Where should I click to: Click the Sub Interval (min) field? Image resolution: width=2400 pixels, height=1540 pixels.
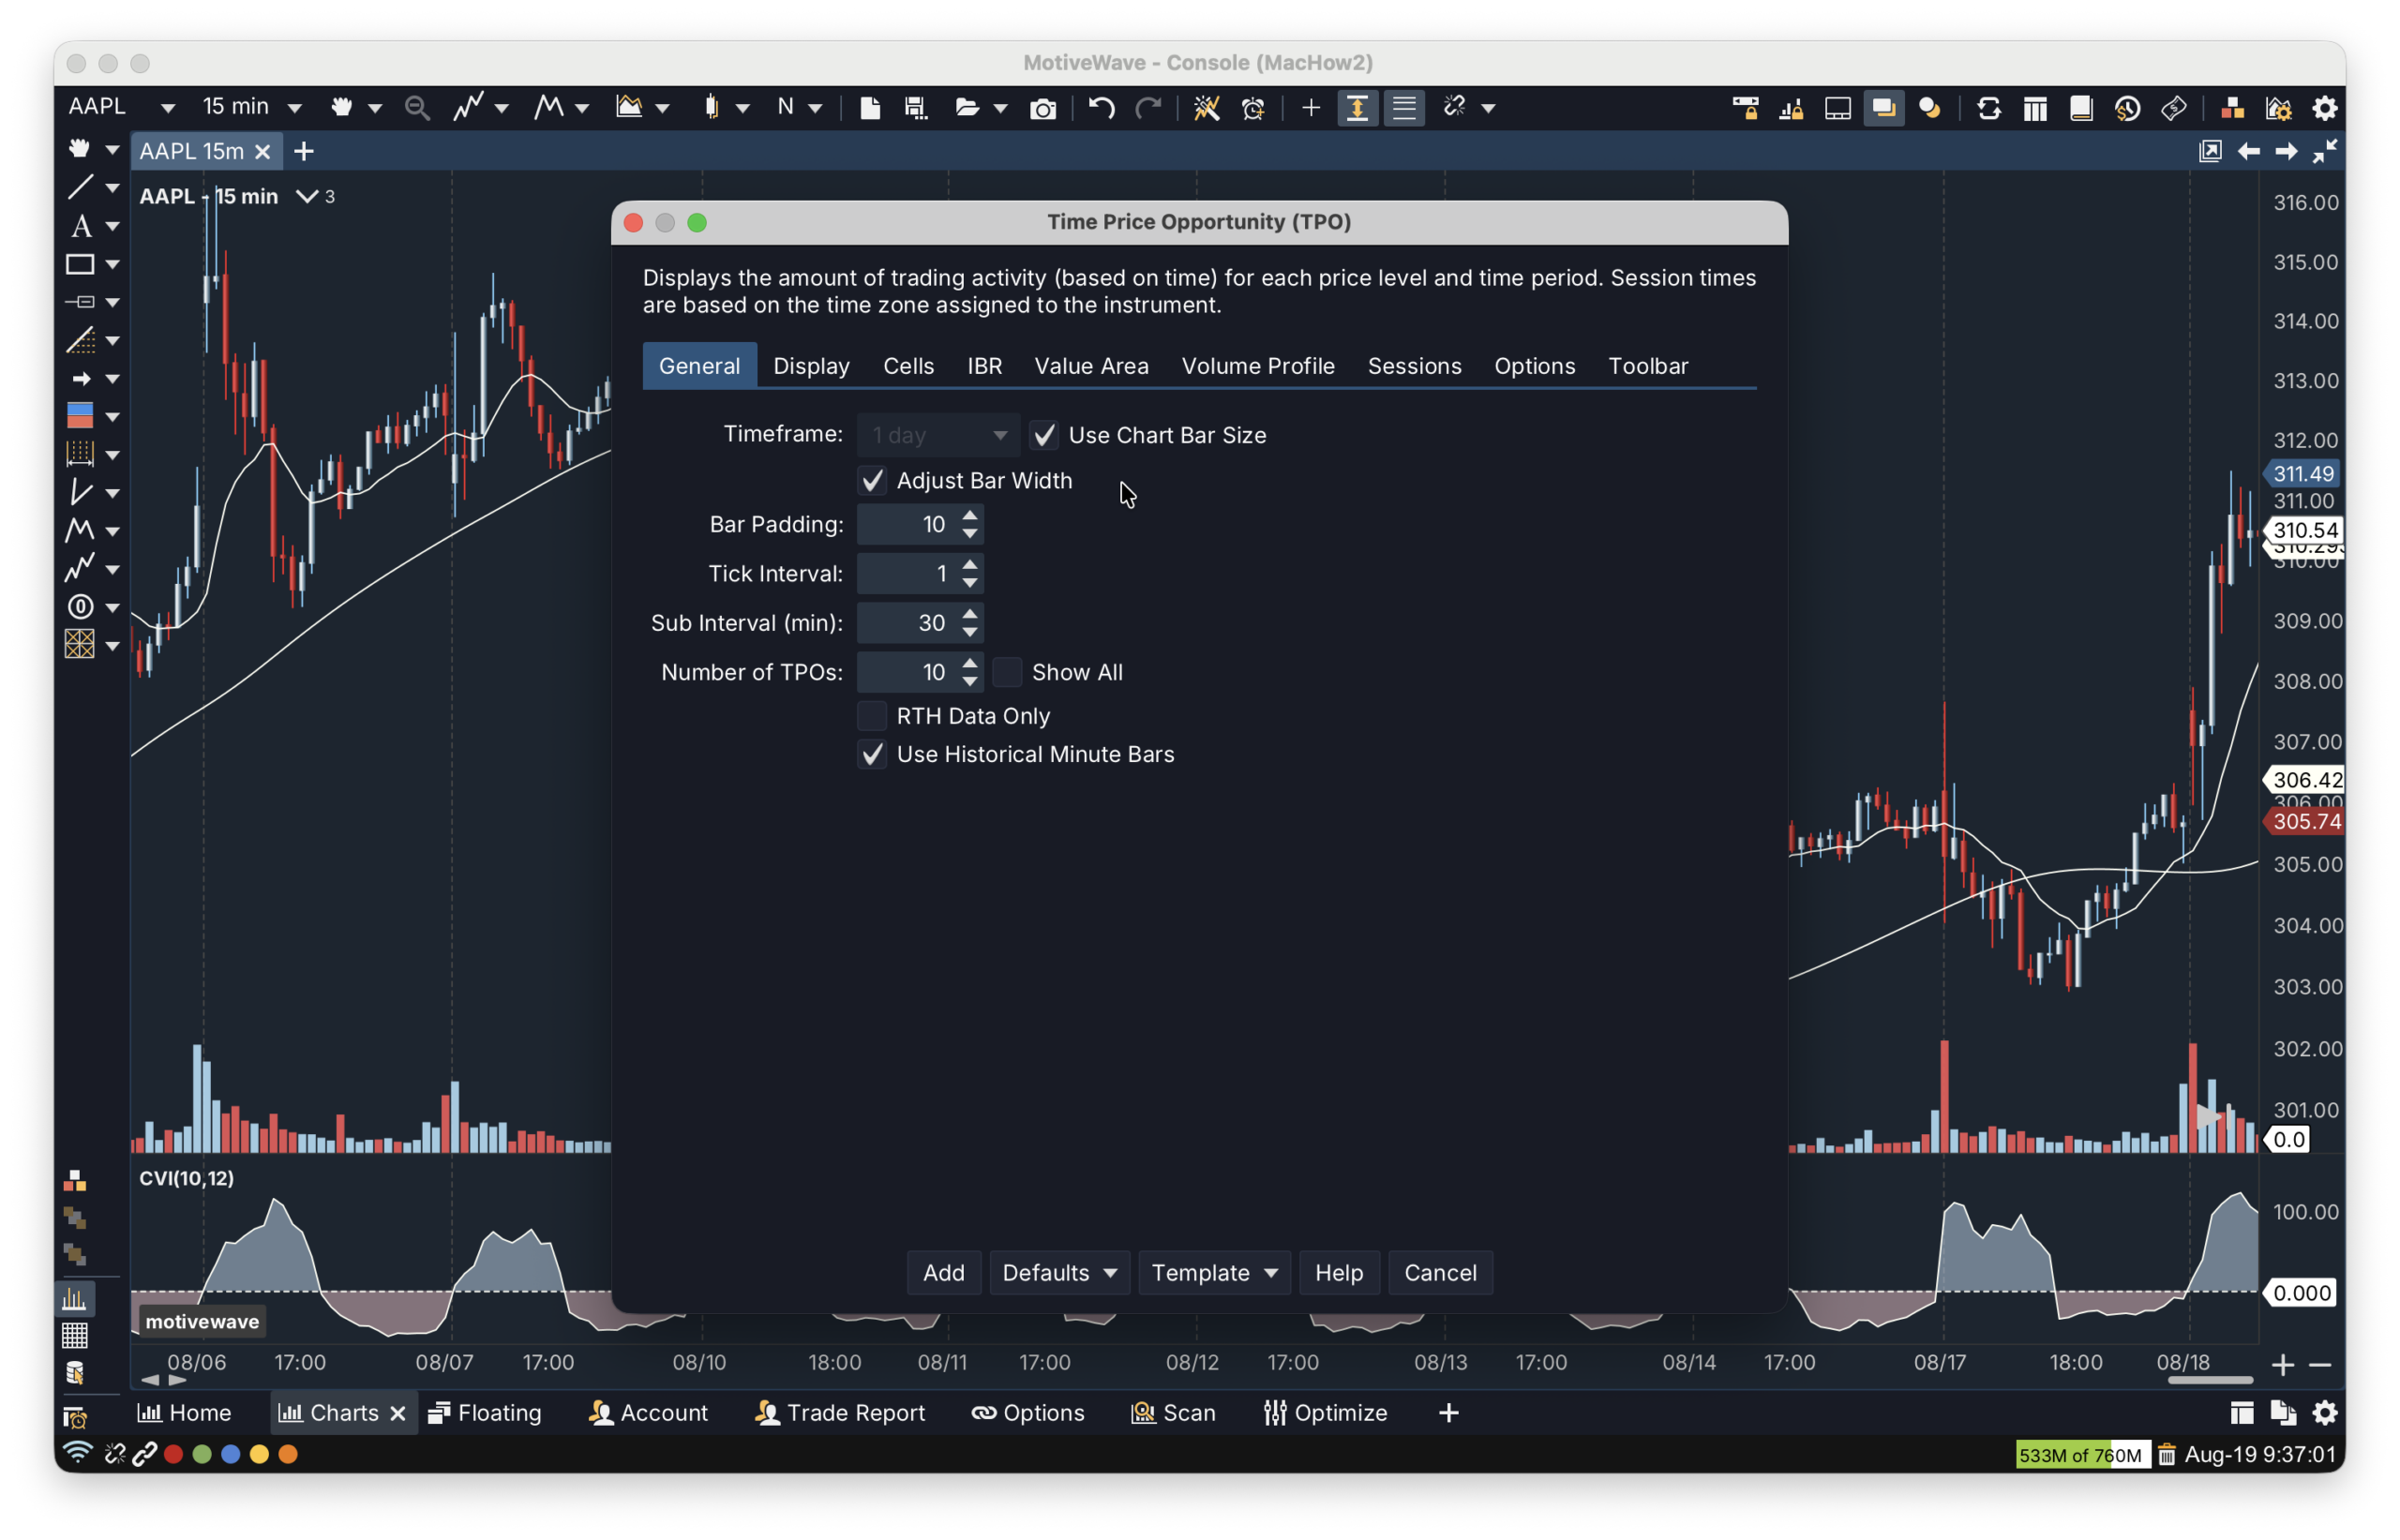tap(906, 622)
